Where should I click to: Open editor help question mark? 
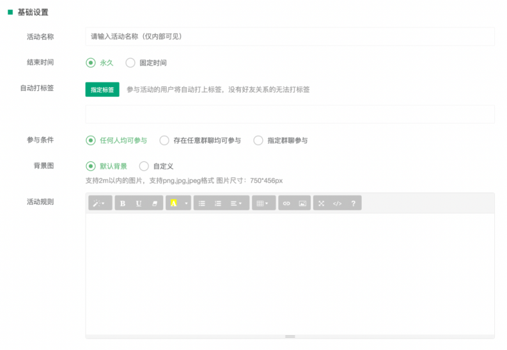pos(354,203)
